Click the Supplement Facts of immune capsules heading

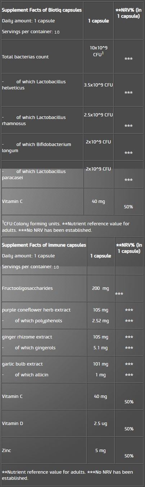44,245
